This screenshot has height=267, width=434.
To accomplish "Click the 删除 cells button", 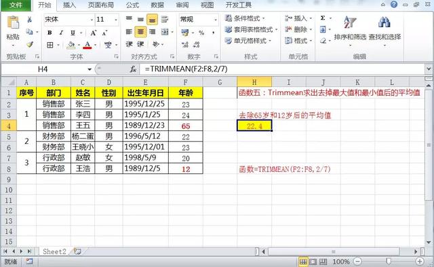I will click(x=298, y=29).
